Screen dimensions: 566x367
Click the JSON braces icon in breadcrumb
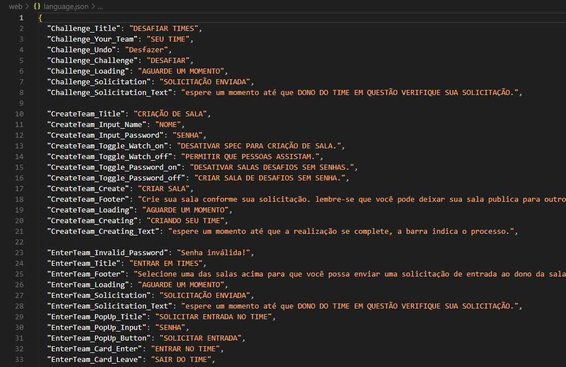[x=38, y=6]
